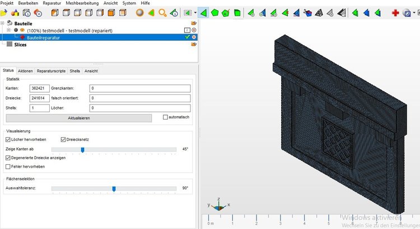The width and height of the screenshot is (420, 229).
Task: Click the folder icon on Bauteile row
Action: point(194,23)
